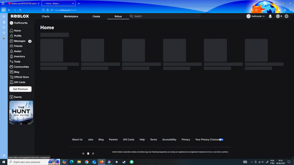Image resolution: width=294 pixels, height=165 pixels.
Task: Open the Jobs footer link
Action: [90, 140]
